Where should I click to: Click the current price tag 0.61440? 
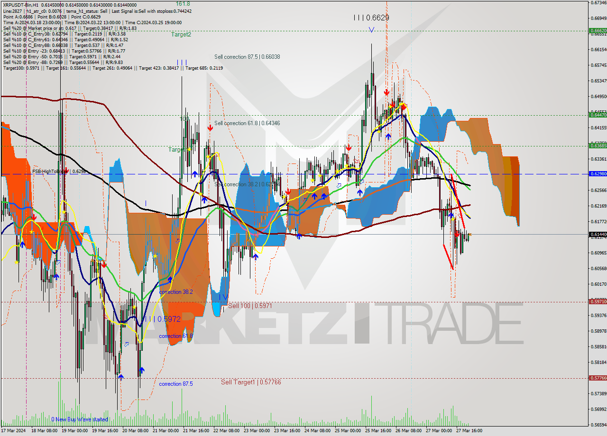pos(598,234)
